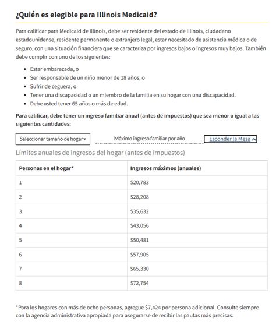Click the $20,783 income cell
Viewport: 276px width, 325px height.
click(197, 183)
